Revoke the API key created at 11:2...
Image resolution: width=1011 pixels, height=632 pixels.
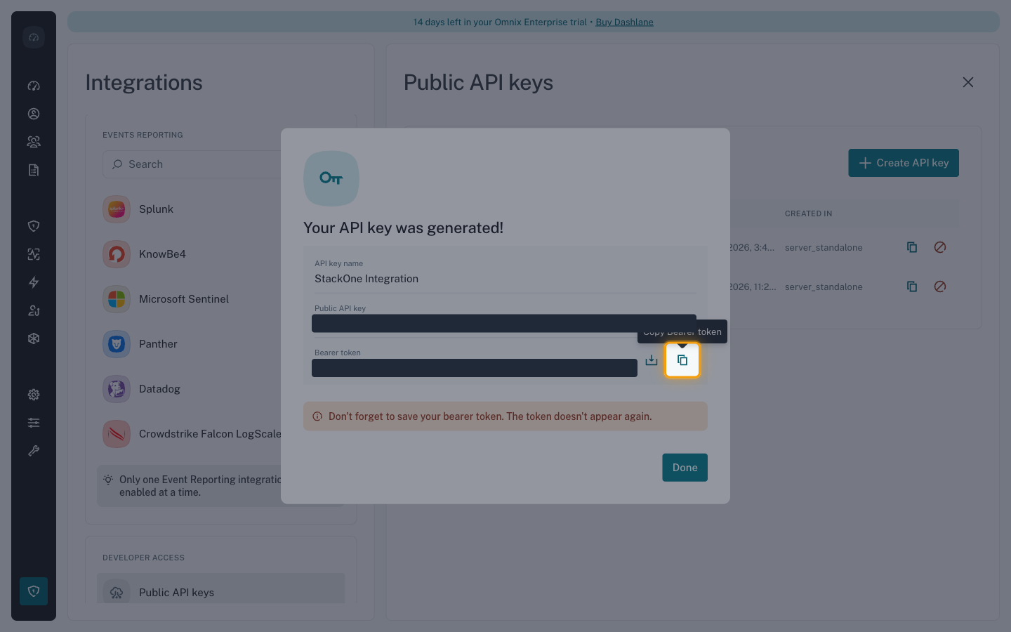[x=940, y=287]
